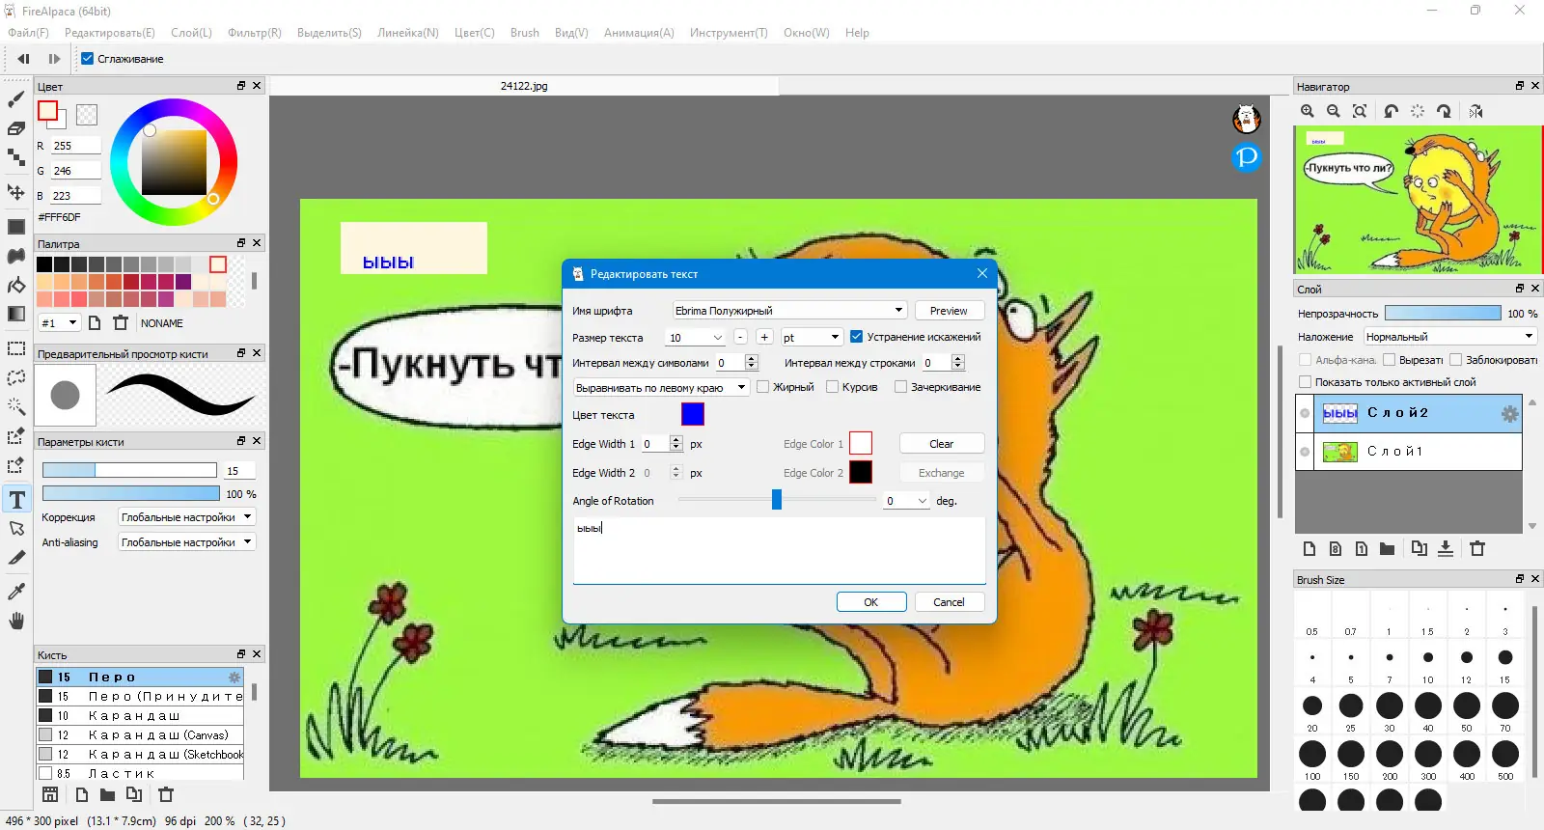Select the rectangular Select tool
This screenshot has width=1544, height=830.
pos(16,348)
